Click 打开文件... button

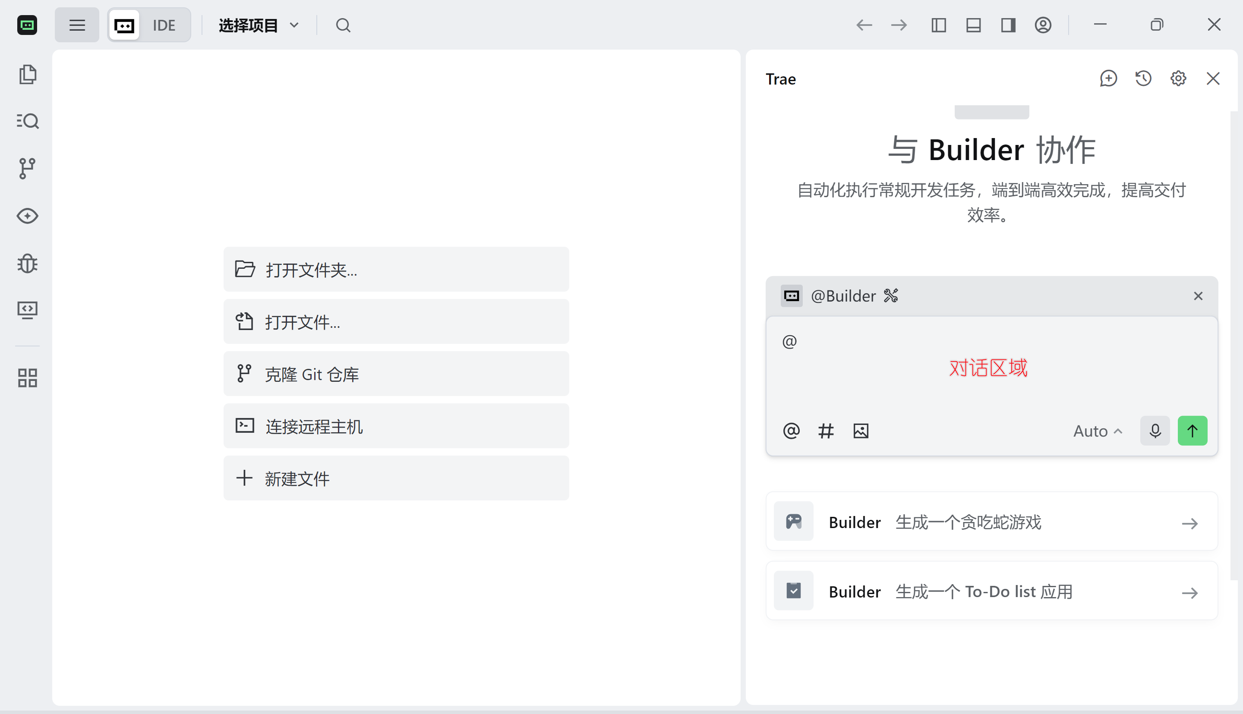coord(396,322)
